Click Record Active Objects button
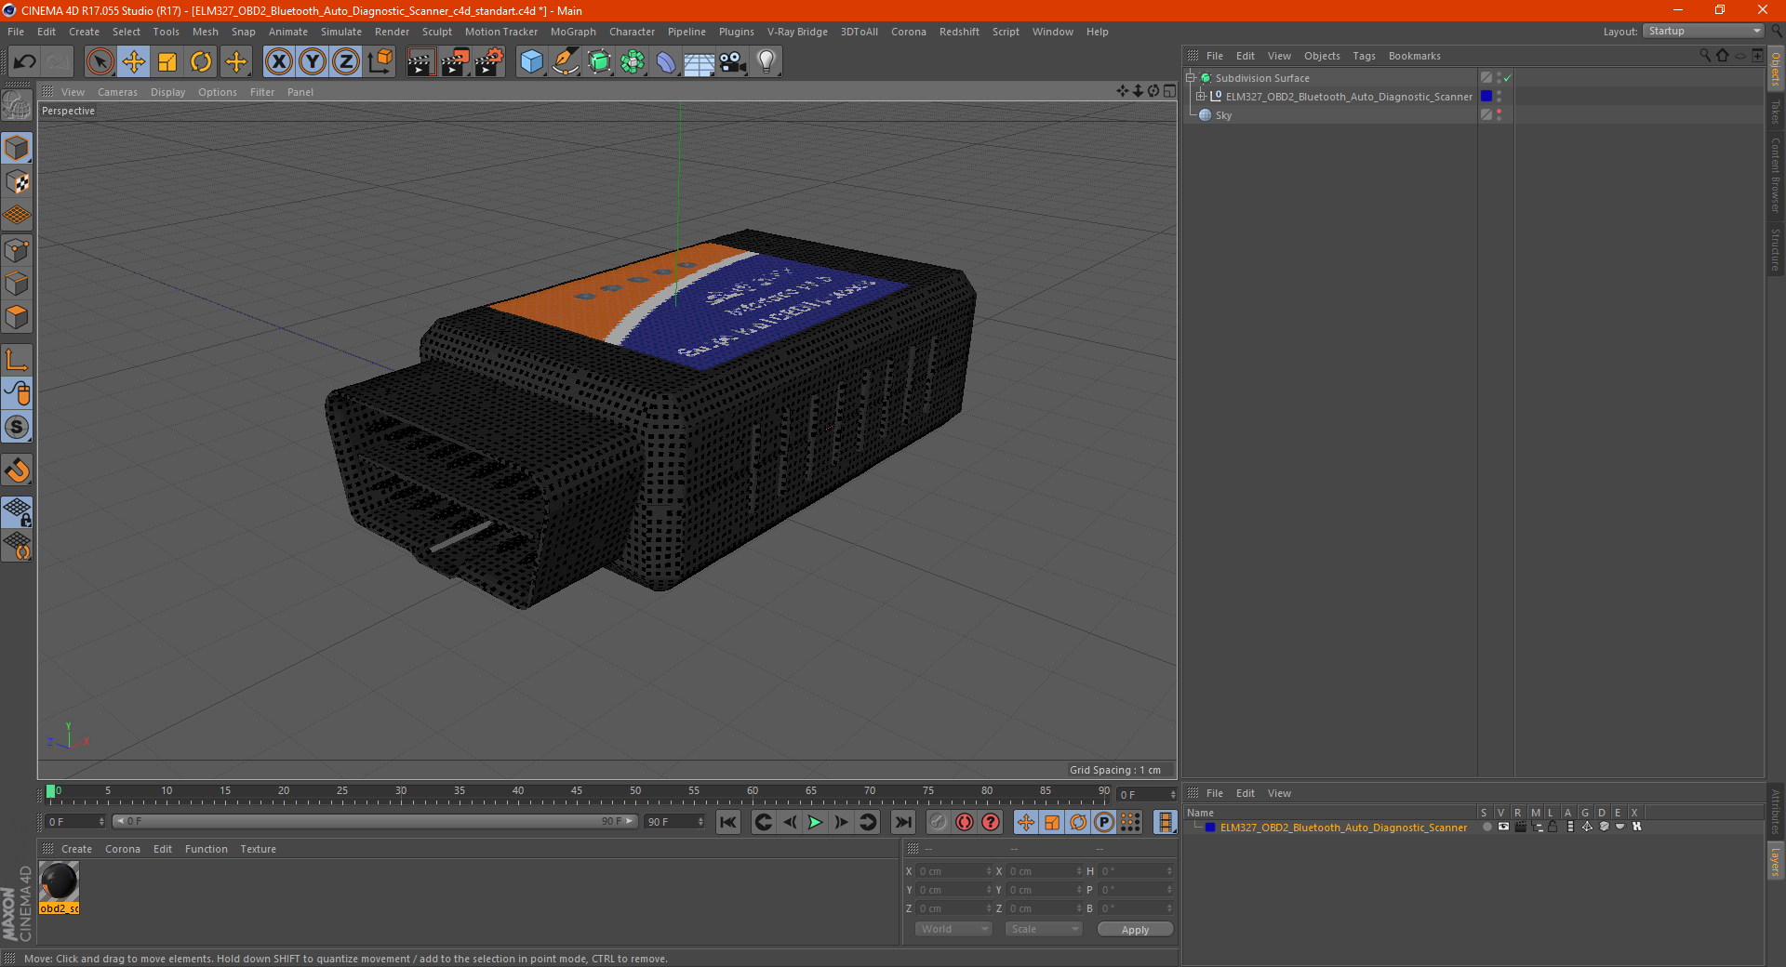 point(939,822)
